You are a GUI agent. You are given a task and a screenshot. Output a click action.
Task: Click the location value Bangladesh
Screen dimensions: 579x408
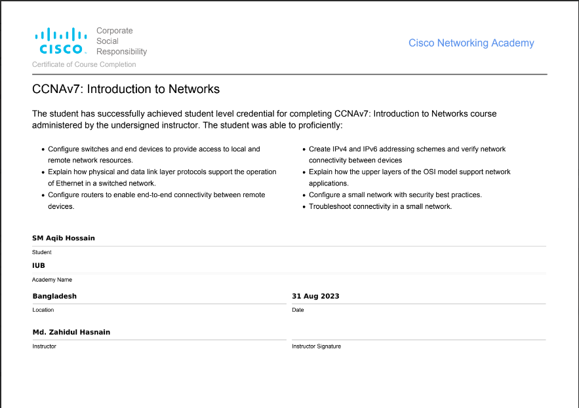pyautogui.click(x=54, y=296)
